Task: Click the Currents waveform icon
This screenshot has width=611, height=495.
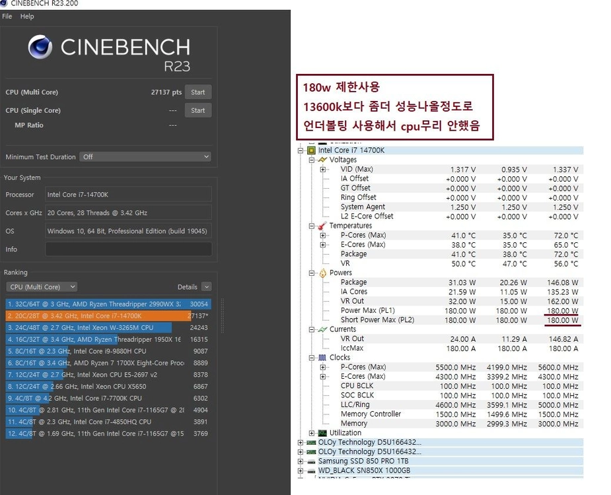Action: [x=322, y=329]
